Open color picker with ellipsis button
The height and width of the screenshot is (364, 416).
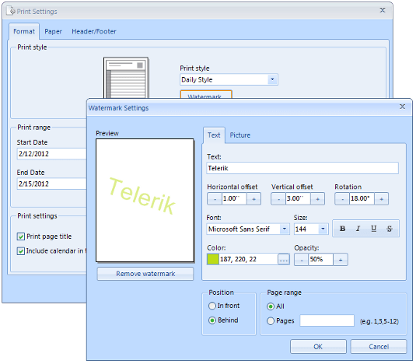[x=284, y=260]
